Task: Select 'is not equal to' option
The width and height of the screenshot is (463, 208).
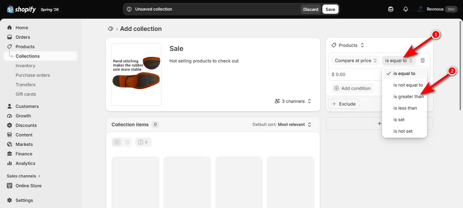Action: tap(404, 85)
